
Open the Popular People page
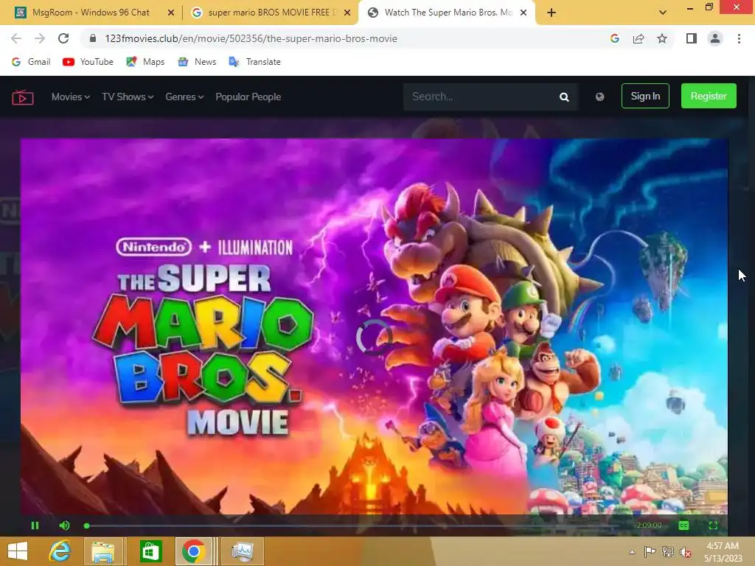tap(248, 97)
